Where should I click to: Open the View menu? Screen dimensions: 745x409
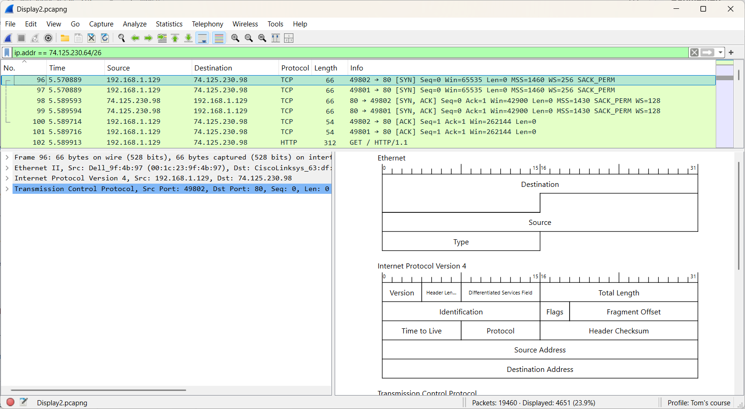coord(54,24)
